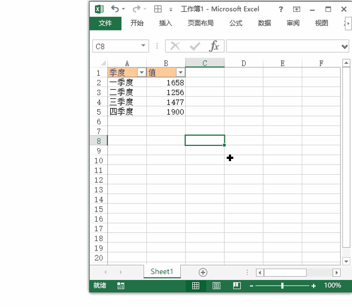Image resolution: width=352 pixels, height=307 pixels.
Task: Open the 数据 ribbon tab
Action: point(264,23)
